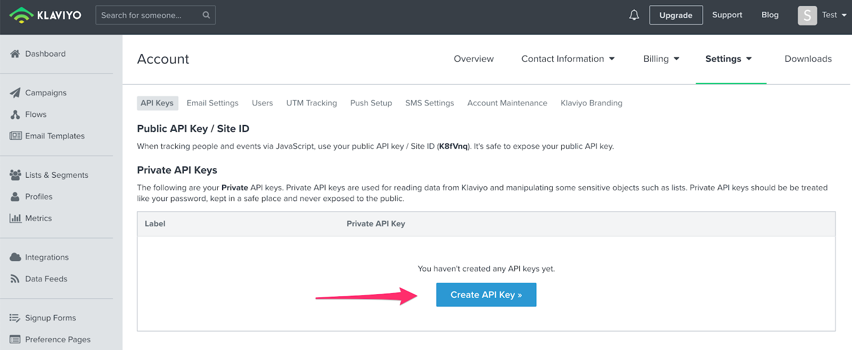Click the Email Templates icon
852x350 pixels.
tap(15, 136)
